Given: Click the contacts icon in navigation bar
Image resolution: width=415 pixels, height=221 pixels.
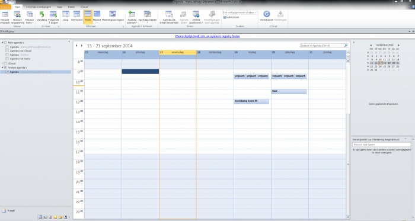Looking at the screenshot, I should 46,217.
